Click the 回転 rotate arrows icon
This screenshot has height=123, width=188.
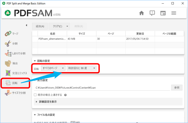tap(8, 83)
